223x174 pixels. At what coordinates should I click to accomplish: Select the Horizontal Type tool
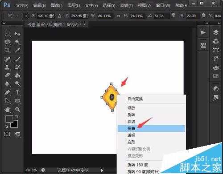17,92
